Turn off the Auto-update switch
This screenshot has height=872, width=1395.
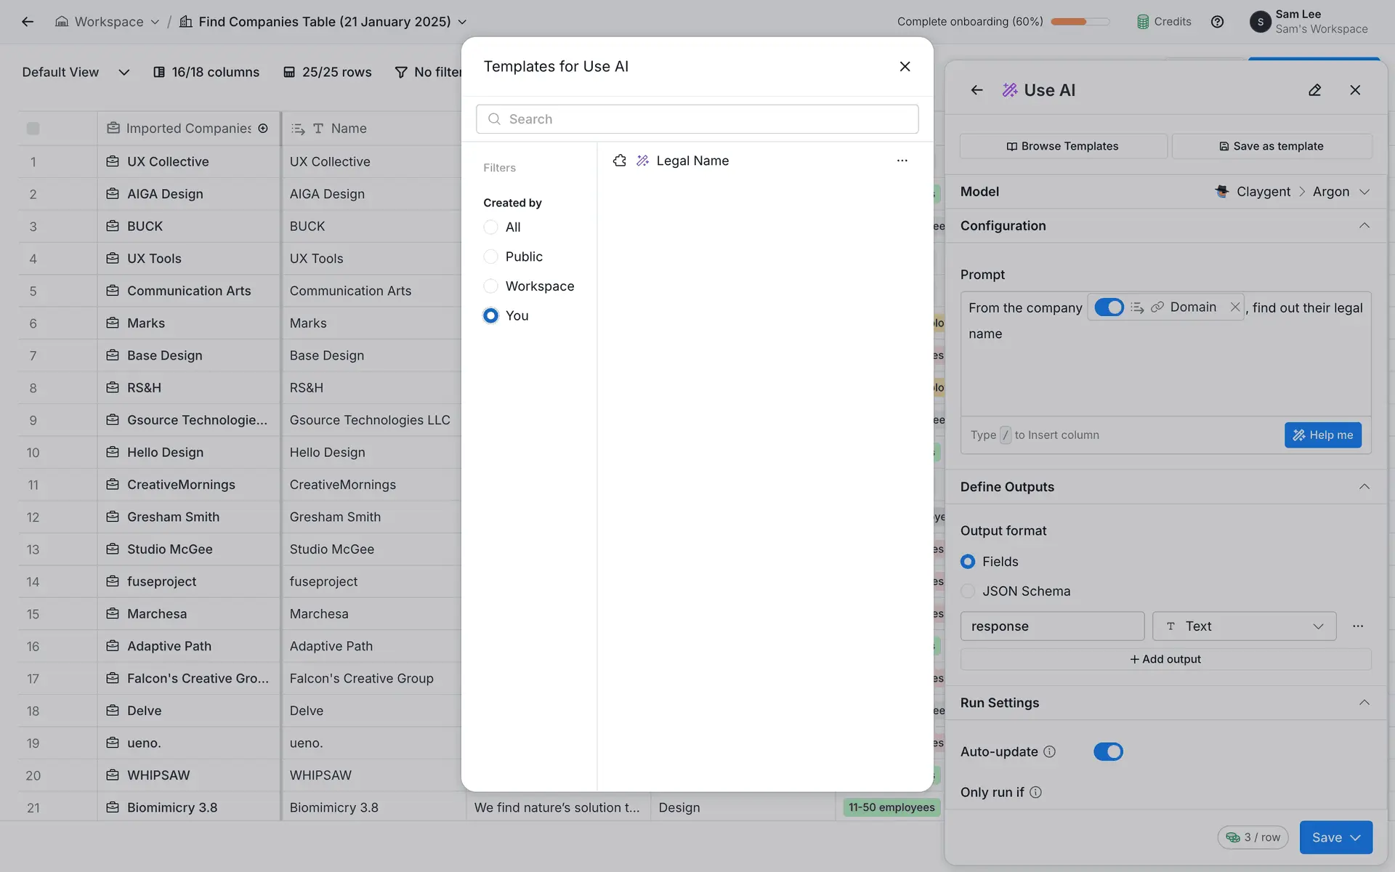click(1108, 752)
